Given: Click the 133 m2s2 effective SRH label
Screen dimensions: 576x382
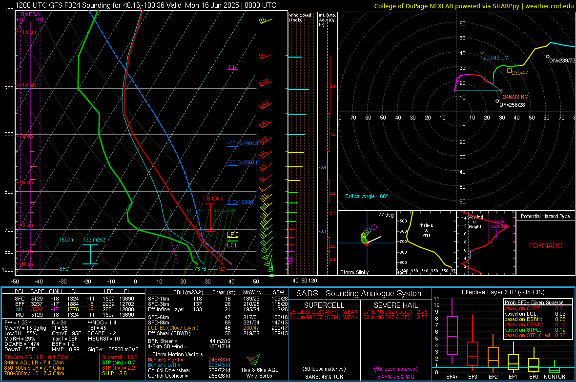Looking at the screenshot, I should 94,240.
